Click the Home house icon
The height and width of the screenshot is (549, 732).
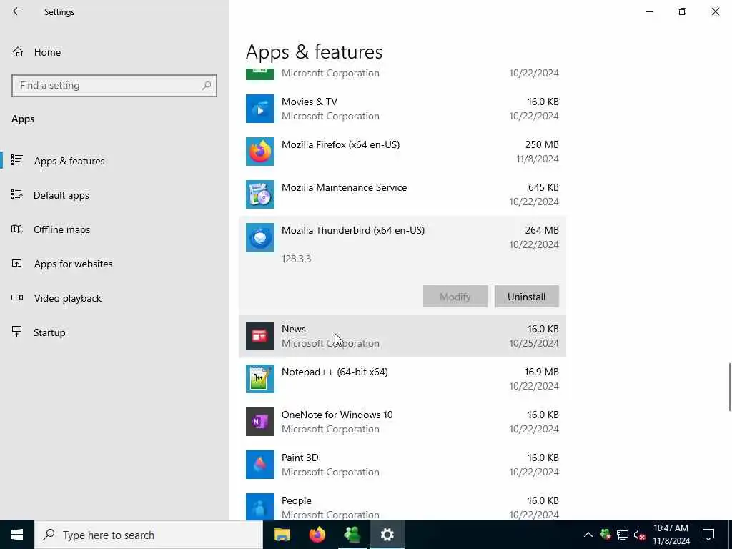[x=18, y=52]
